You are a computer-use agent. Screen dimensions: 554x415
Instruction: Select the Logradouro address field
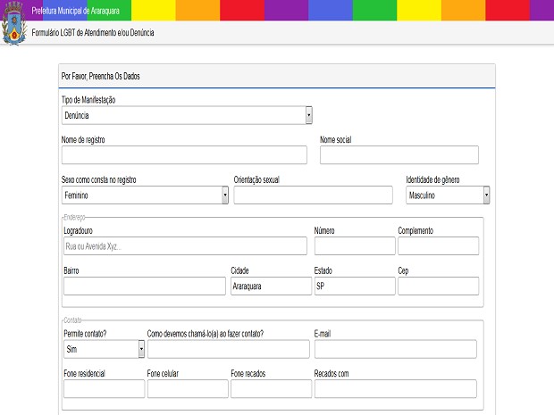(184, 246)
